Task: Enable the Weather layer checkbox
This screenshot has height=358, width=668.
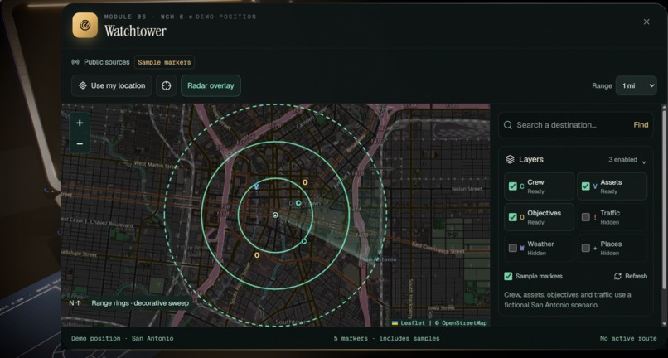Action: tap(512, 248)
